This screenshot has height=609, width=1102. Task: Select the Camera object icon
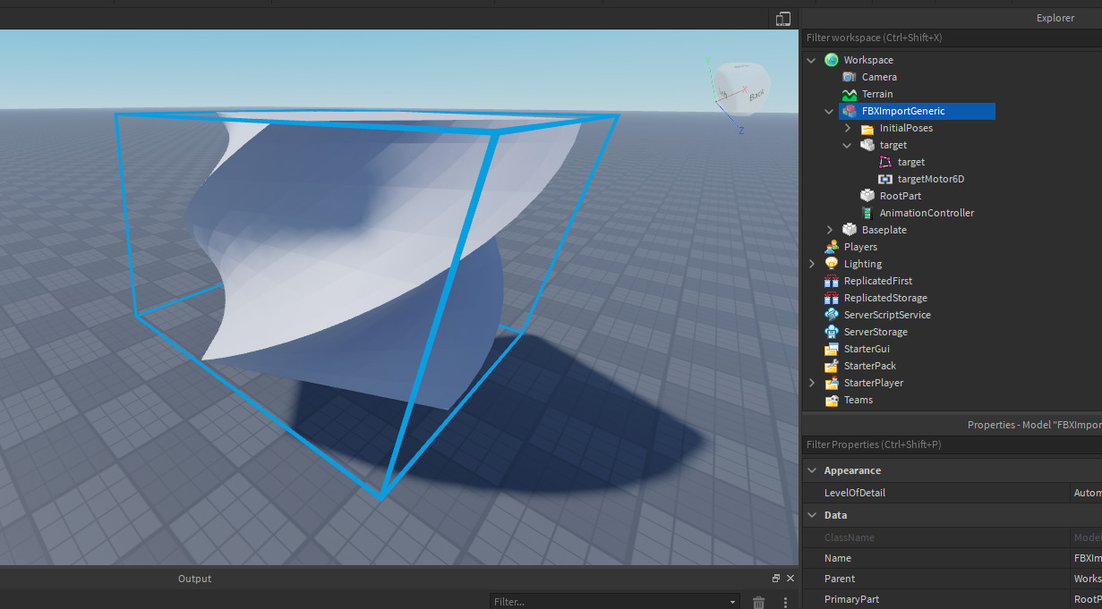click(849, 77)
